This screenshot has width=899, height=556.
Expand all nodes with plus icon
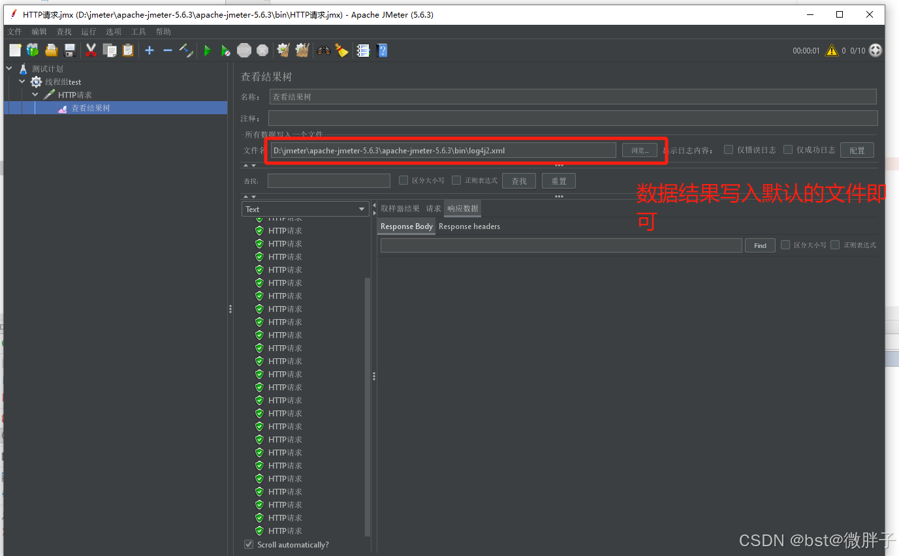click(x=150, y=50)
